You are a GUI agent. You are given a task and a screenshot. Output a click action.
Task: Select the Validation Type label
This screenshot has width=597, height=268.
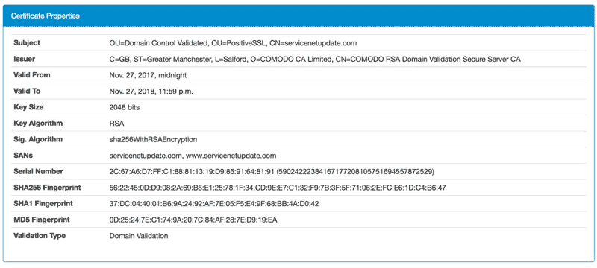point(40,236)
